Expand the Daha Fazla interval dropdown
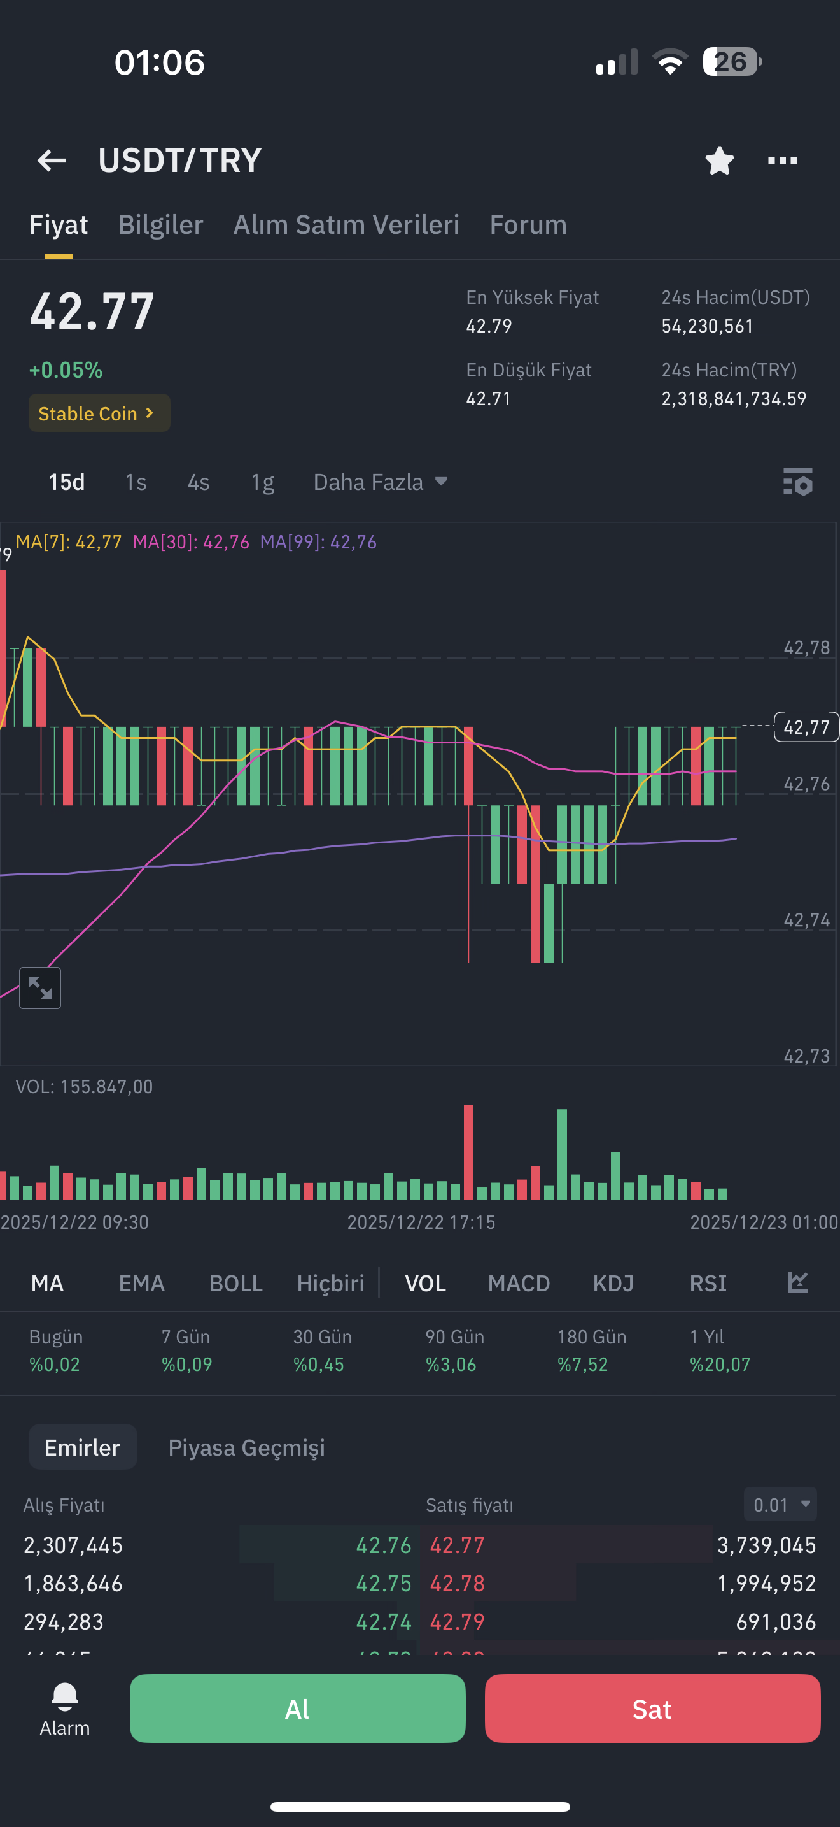840x1827 pixels. point(381,482)
